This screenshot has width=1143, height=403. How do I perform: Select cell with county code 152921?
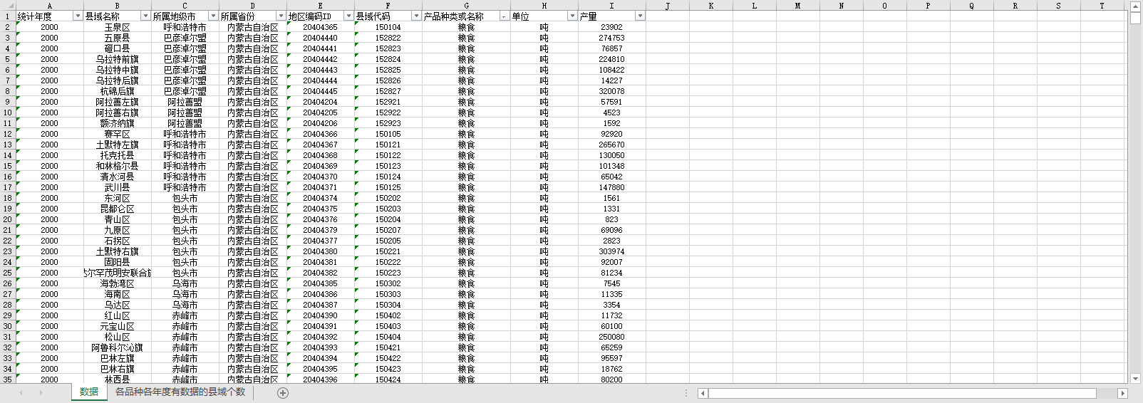(x=388, y=102)
